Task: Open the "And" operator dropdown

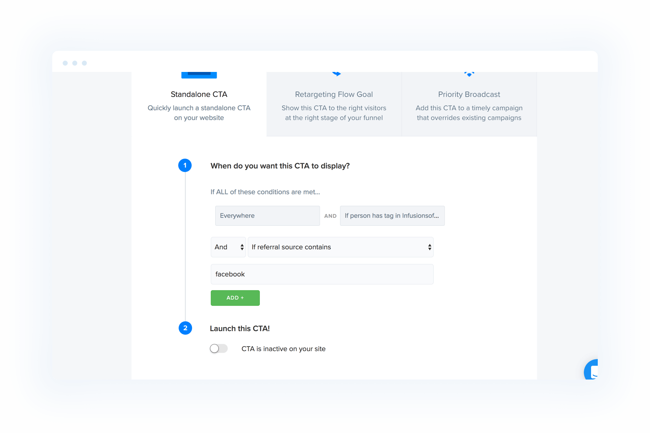Action: [228, 247]
